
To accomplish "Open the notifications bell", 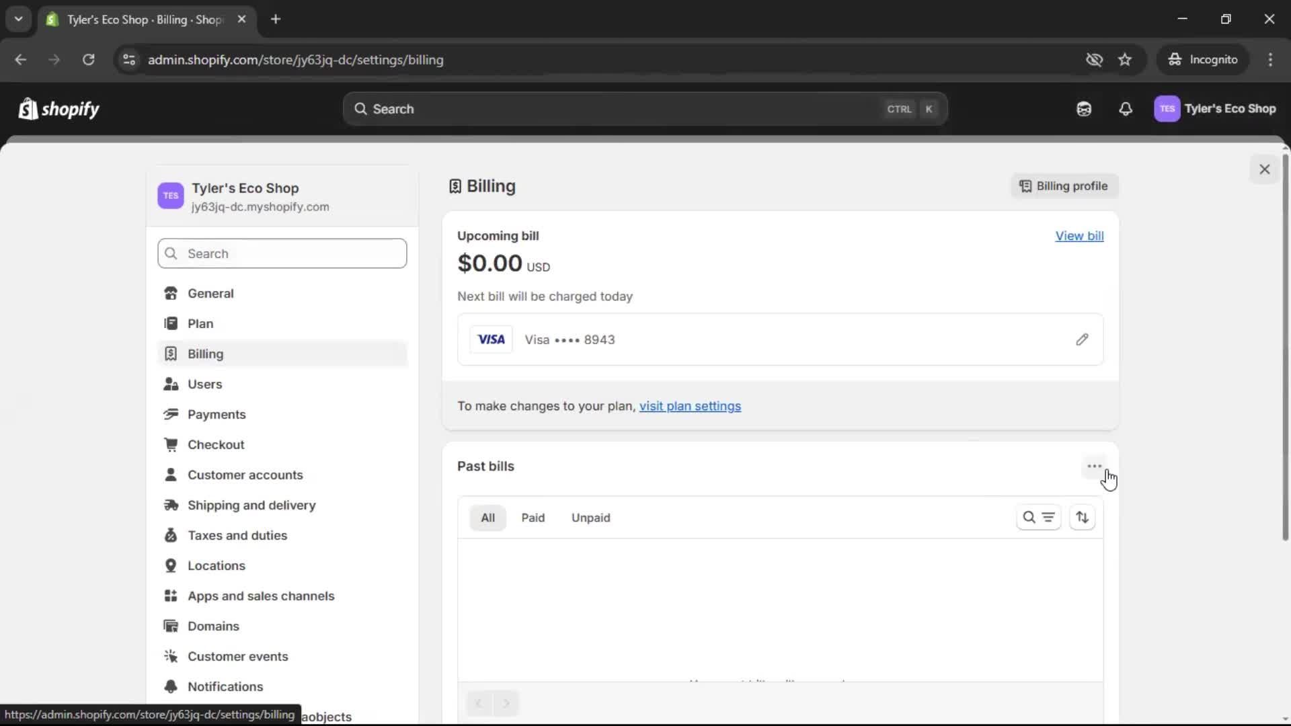I will 1126,109.
